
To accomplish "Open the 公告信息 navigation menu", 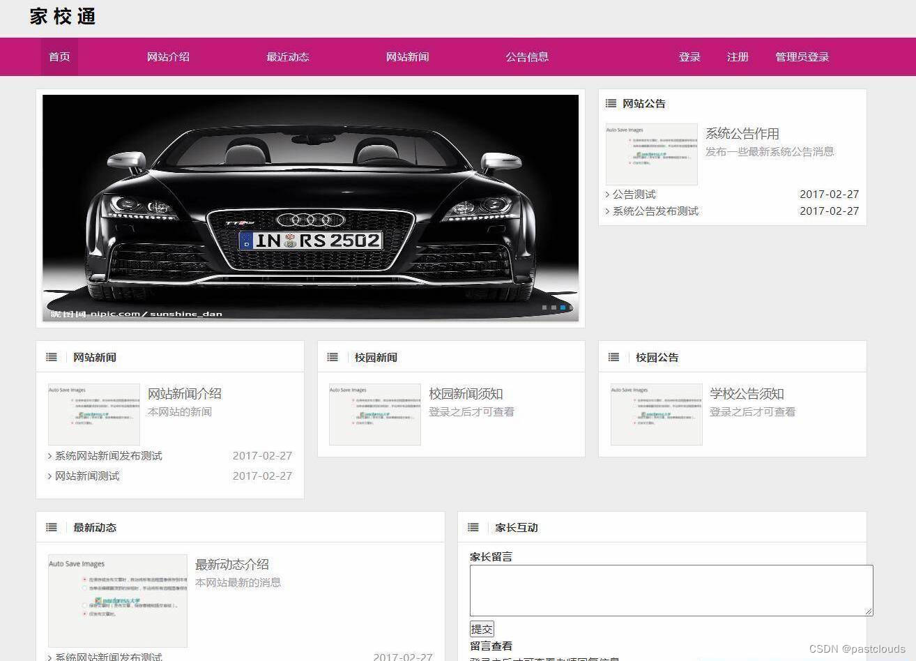I will pos(527,56).
